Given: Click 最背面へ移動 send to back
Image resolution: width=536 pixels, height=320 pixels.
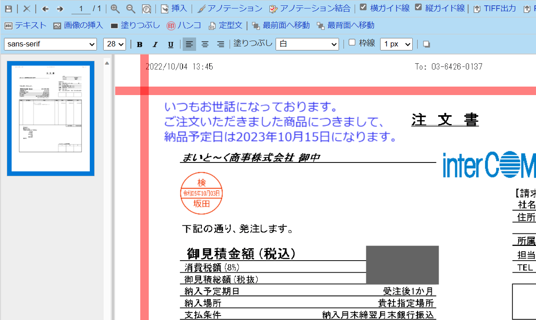Looking at the screenshot, I should [x=346, y=25].
